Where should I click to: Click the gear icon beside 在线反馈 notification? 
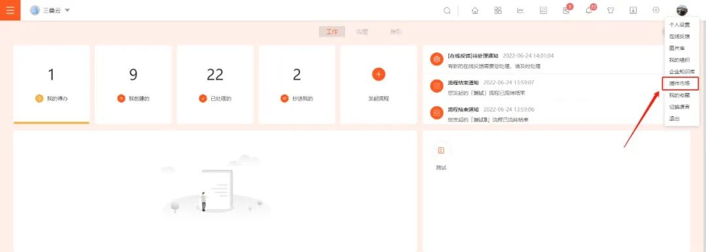(x=436, y=59)
